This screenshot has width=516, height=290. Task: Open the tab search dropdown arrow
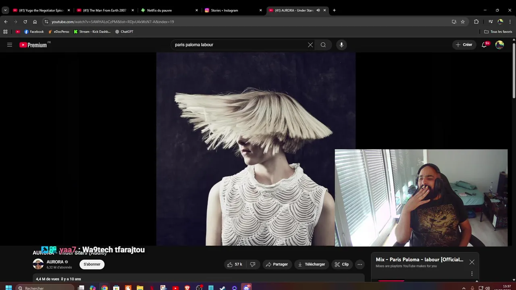(5, 10)
